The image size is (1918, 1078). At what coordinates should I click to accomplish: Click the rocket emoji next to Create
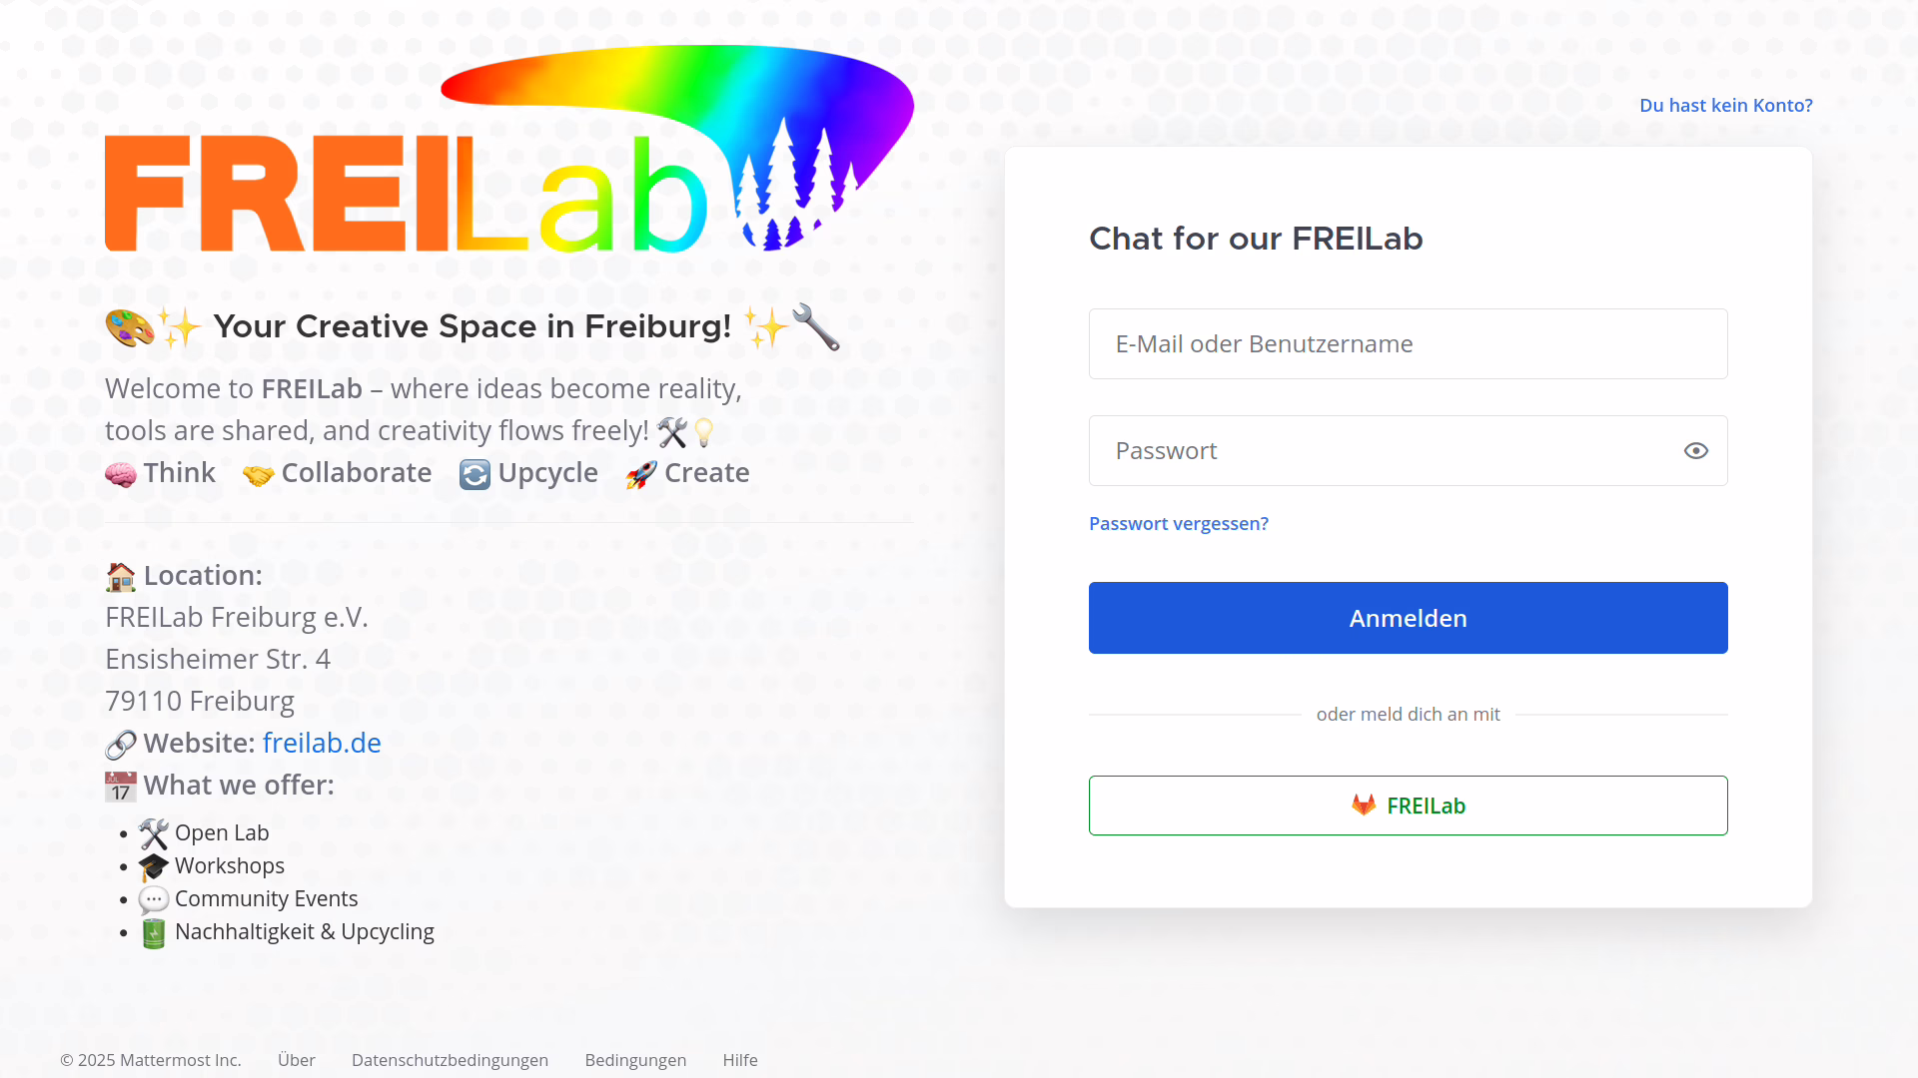(x=641, y=474)
